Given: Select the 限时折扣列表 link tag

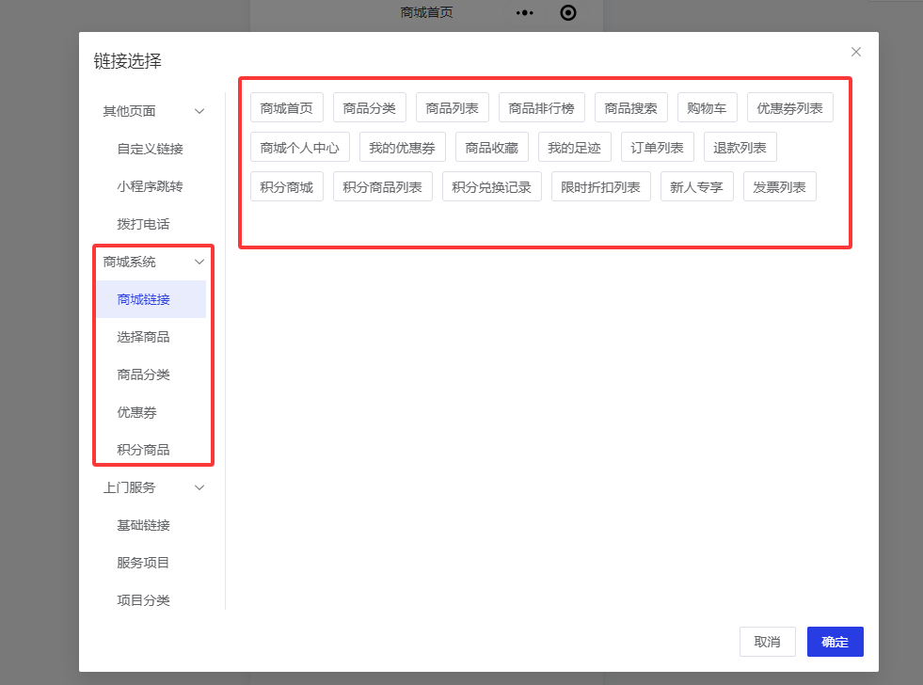Looking at the screenshot, I should tap(600, 187).
